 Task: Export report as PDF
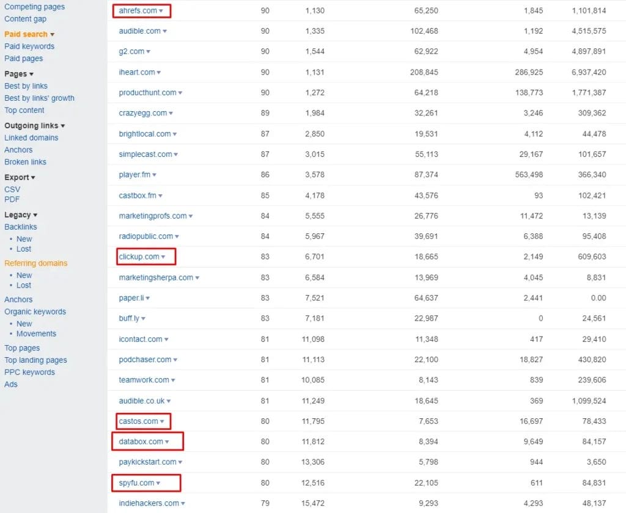tap(12, 199)
